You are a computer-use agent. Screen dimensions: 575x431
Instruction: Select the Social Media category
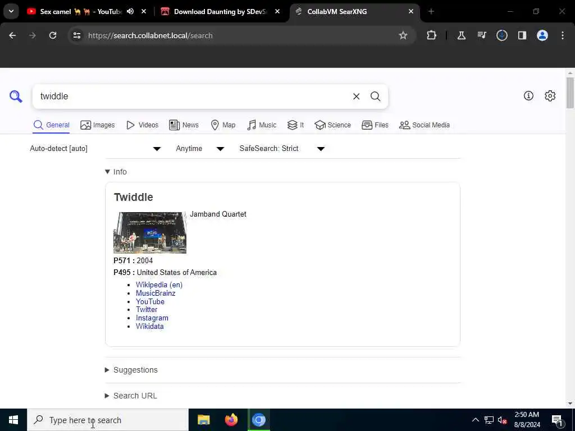(425, 125)
